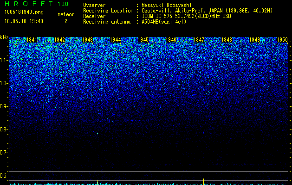Select the filename 1005181940.png
Viewport: 292px width, 185px height.
point(24,12)
